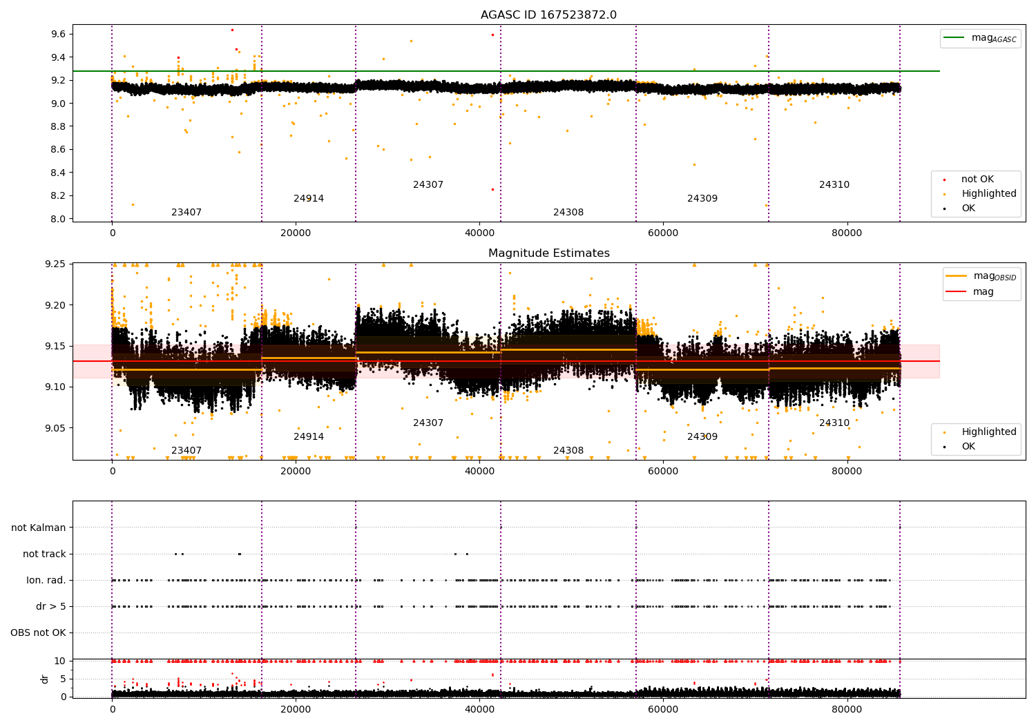The width and height of the screenshot is (1036, 725).
Task: Click x-axis tick 60000 under bottom plot
Action: (x=663, y=709)
